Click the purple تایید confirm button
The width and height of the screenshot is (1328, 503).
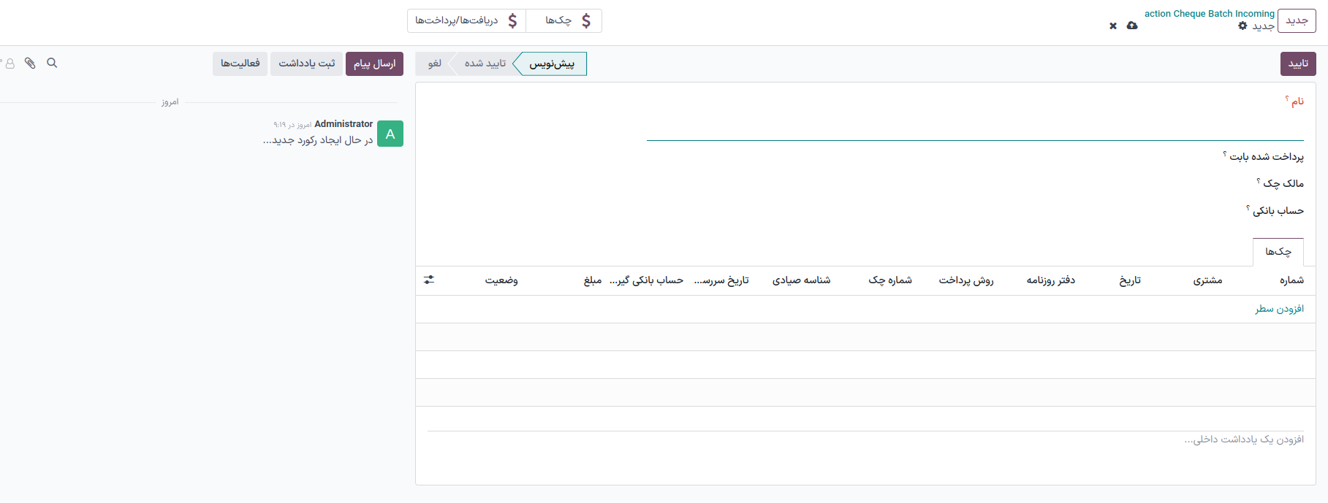(1298, 64)
